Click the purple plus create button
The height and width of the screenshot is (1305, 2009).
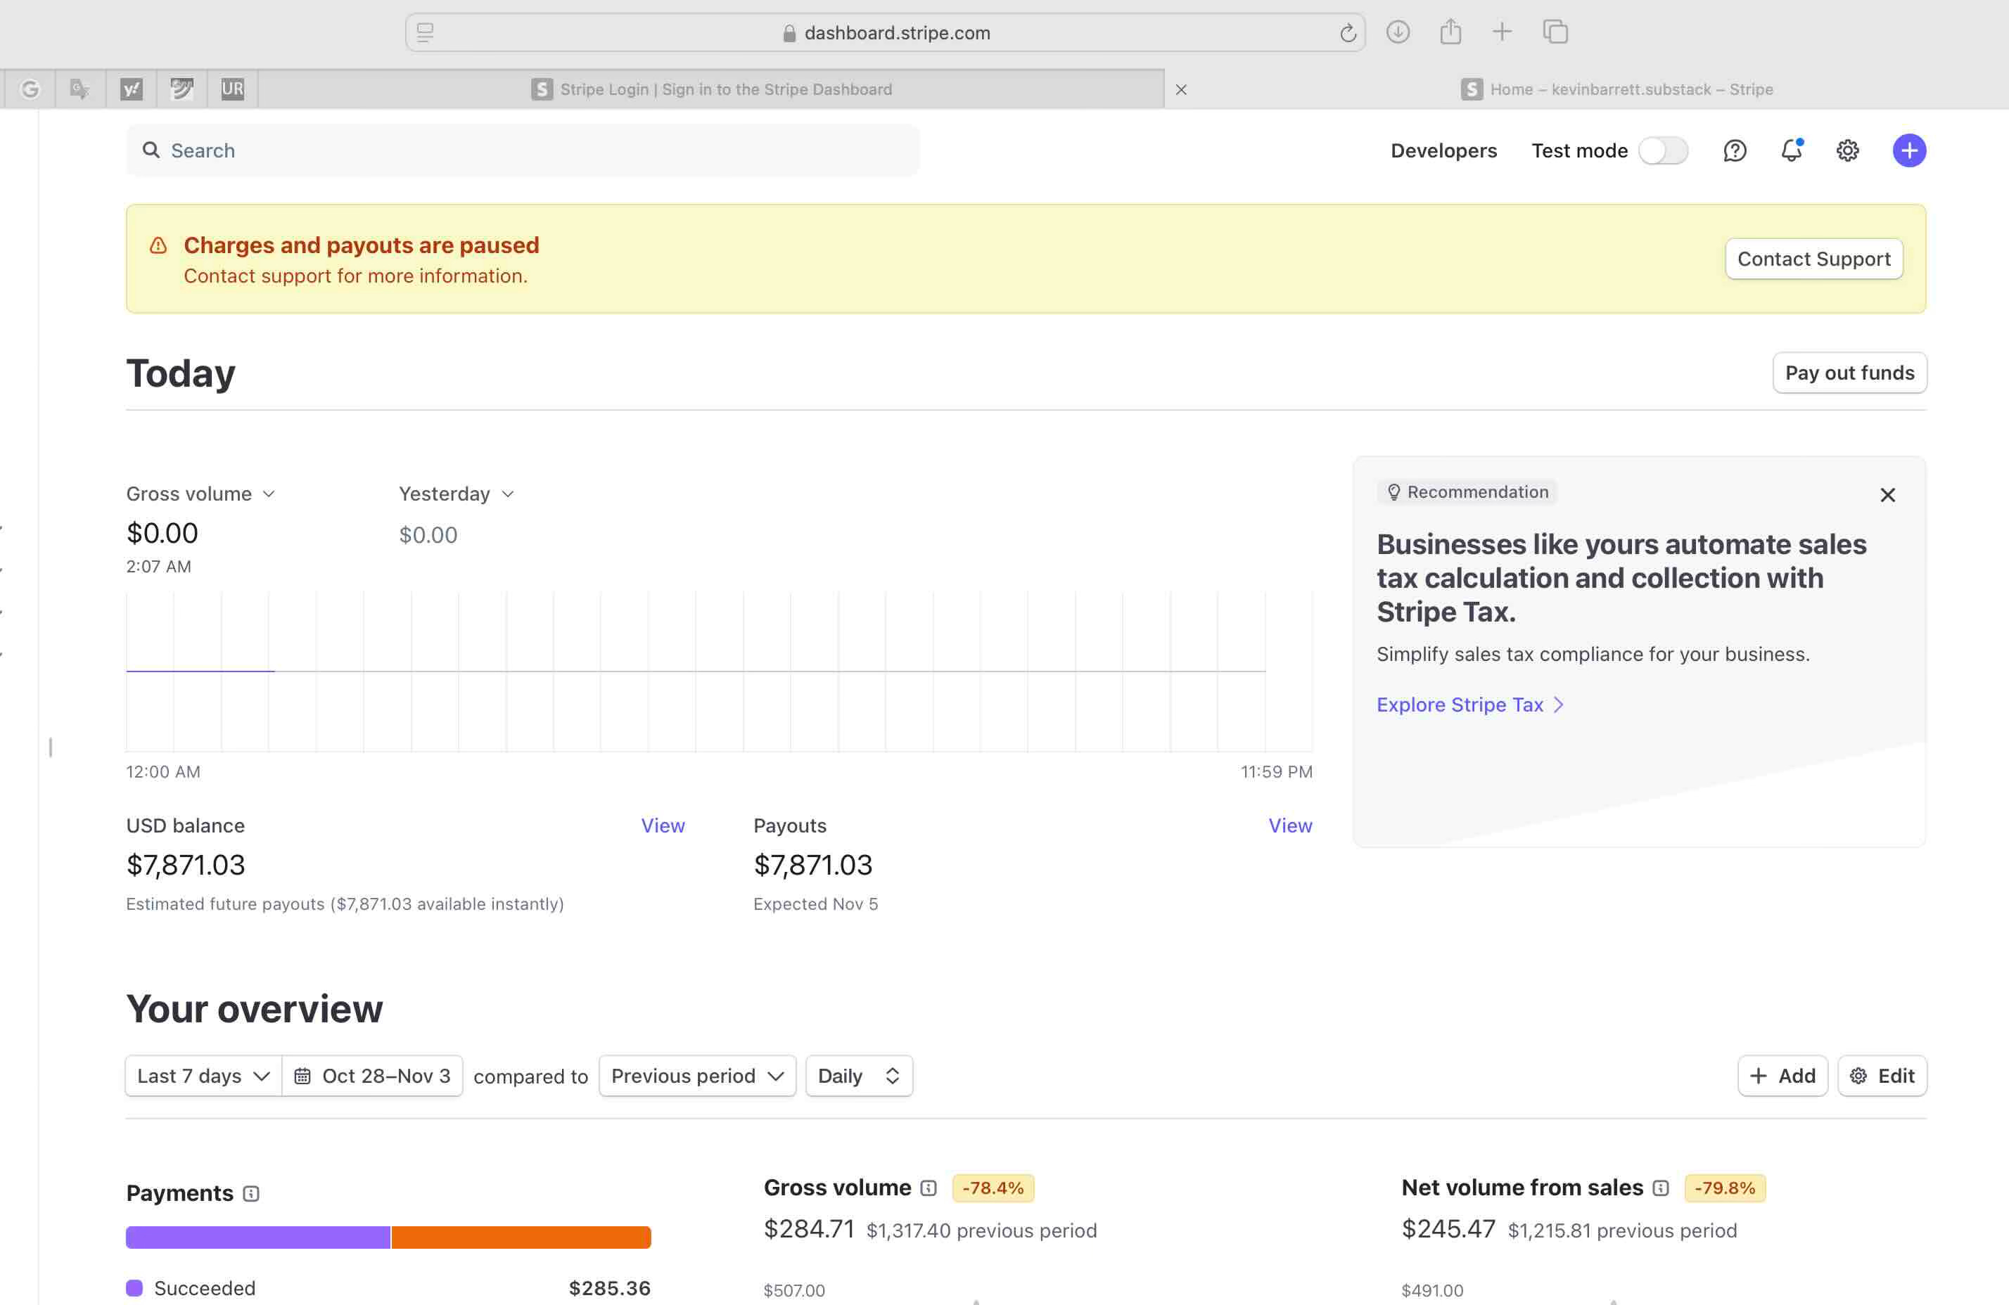click(x=1908, y=151)
